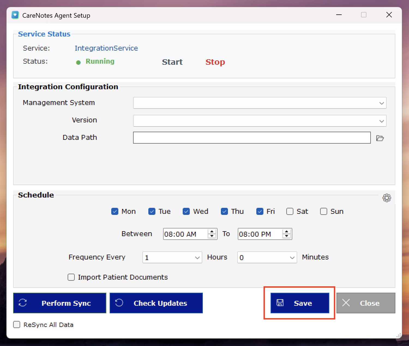Click the Close button at bottom
The width and height of the screenshot is (409, 346).
click(x=366, y=303)
